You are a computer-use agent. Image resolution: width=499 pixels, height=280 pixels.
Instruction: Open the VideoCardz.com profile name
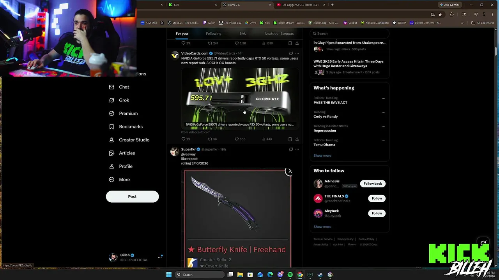click(195, 53)
